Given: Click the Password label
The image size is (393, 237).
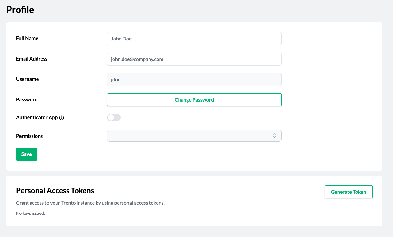Looking at the screenshot, I should 27,99.
